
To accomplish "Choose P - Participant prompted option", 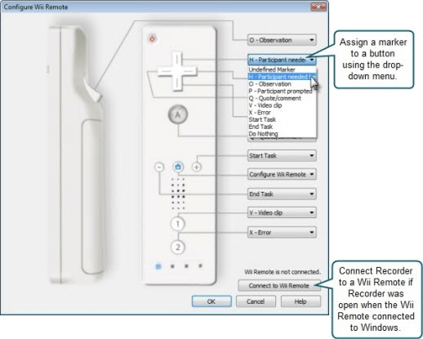I will (282, 91).
